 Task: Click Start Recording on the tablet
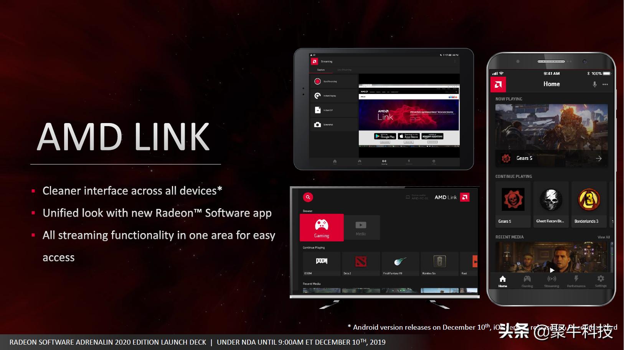click(x=334, y=81)
